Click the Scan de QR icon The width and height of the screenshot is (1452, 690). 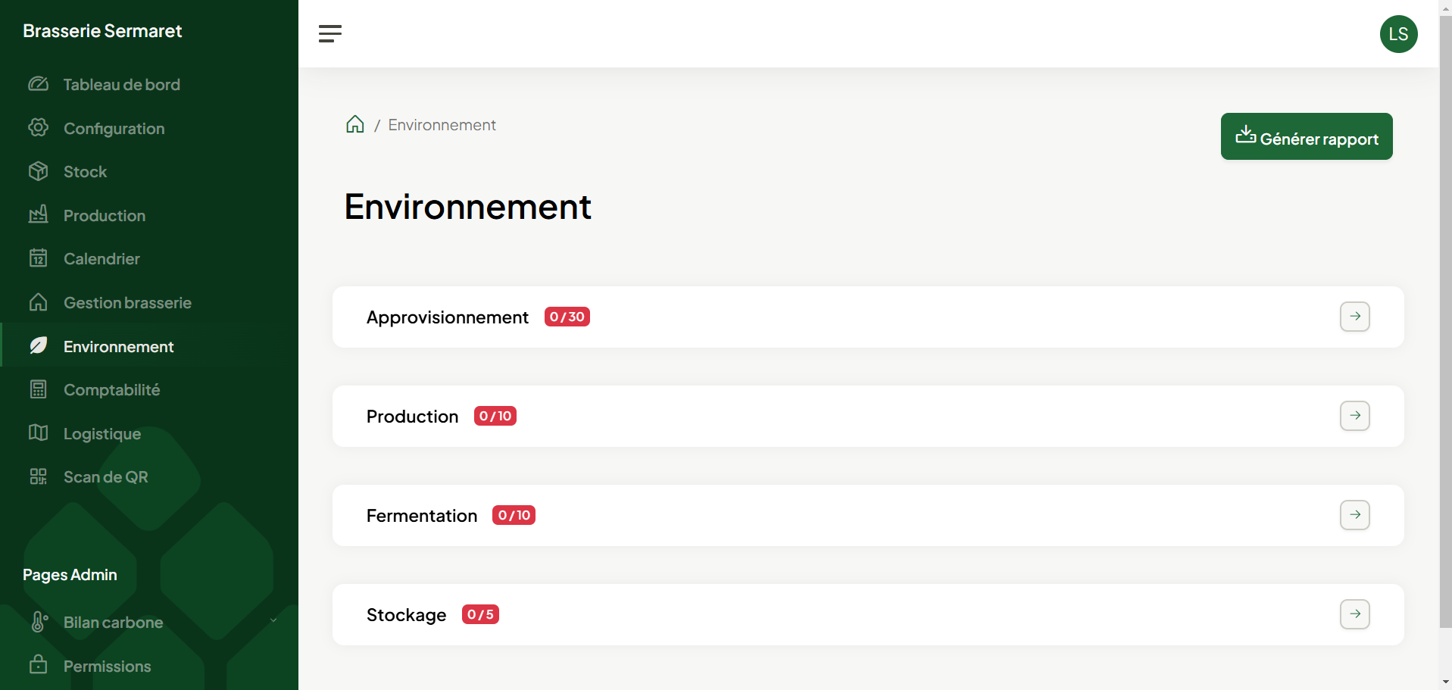39,476
